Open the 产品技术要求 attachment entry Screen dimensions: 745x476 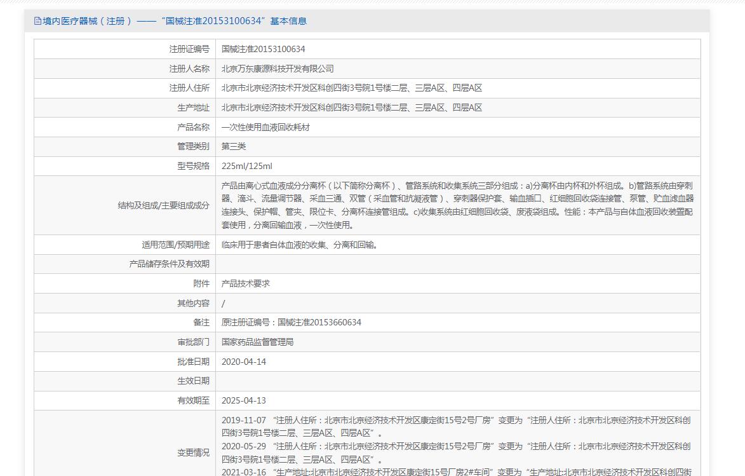pos(245,283)
